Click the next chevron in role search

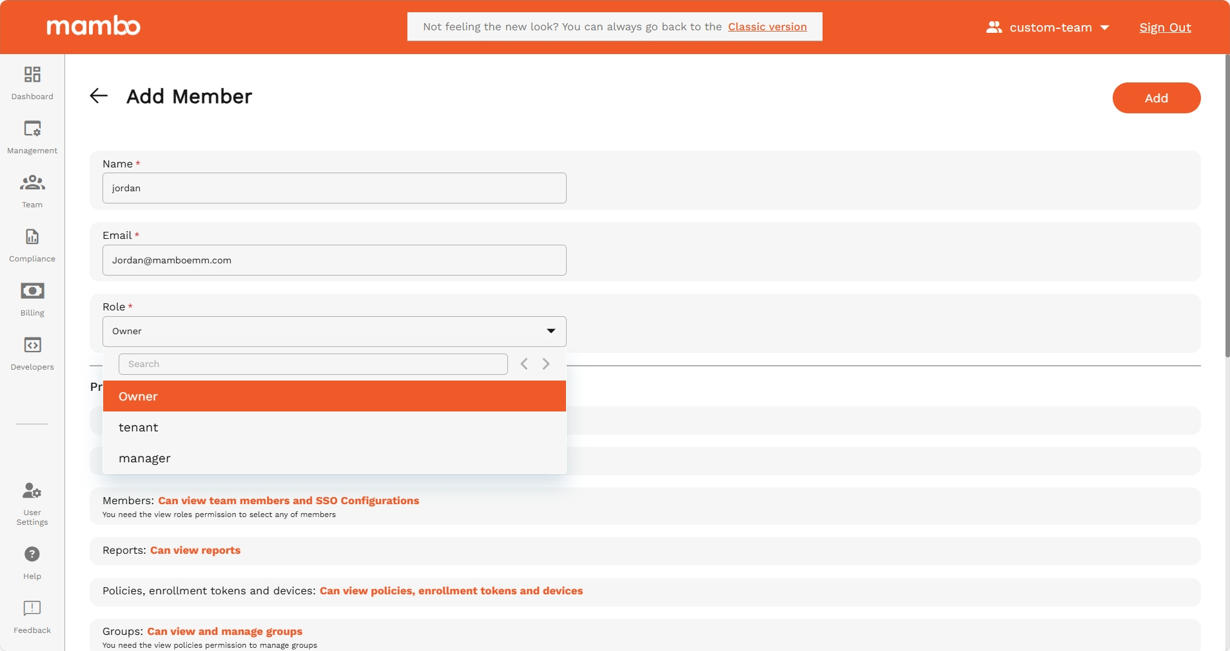[546, 364]
